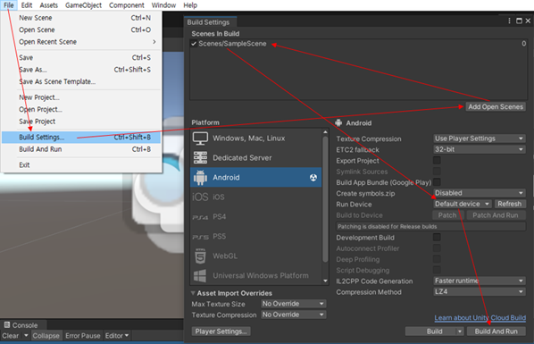This screenshot has height=344, width=534.
Task: Open the Run Device Default device dropdown
Action: pos(463,204)
